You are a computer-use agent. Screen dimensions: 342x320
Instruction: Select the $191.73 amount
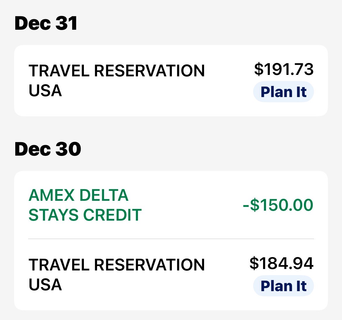[284, 69]
